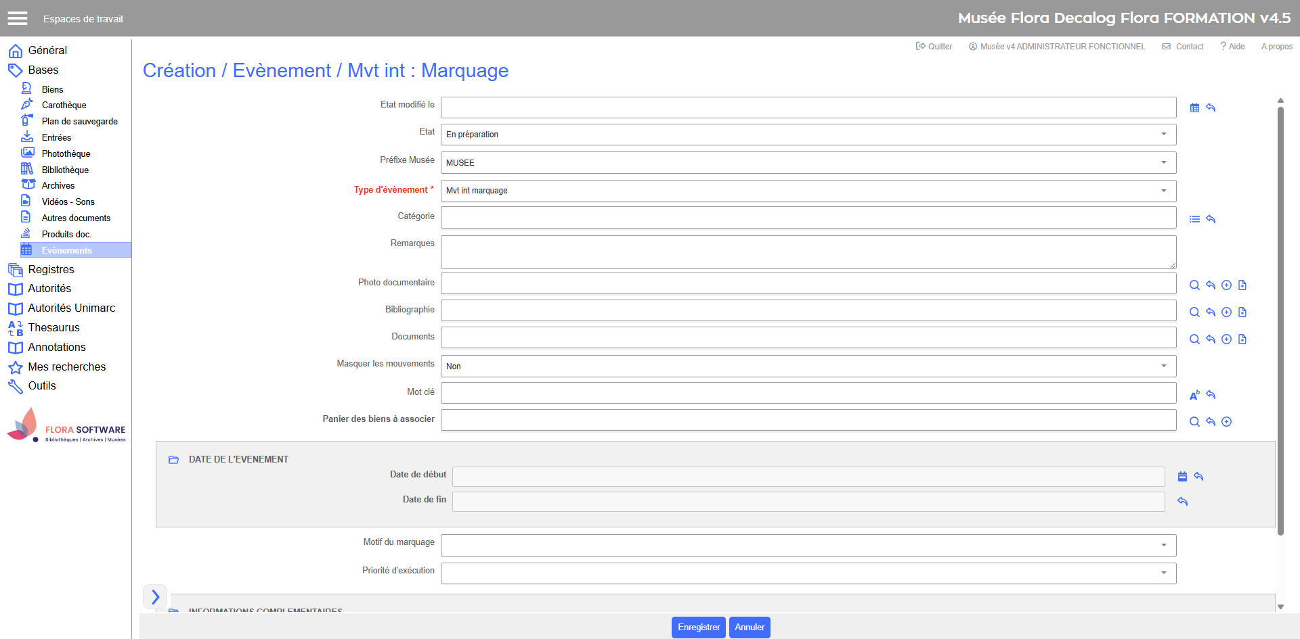Open the hamburger menu at top left
This screenshot has width=1300, height=639.
[18, 18]
